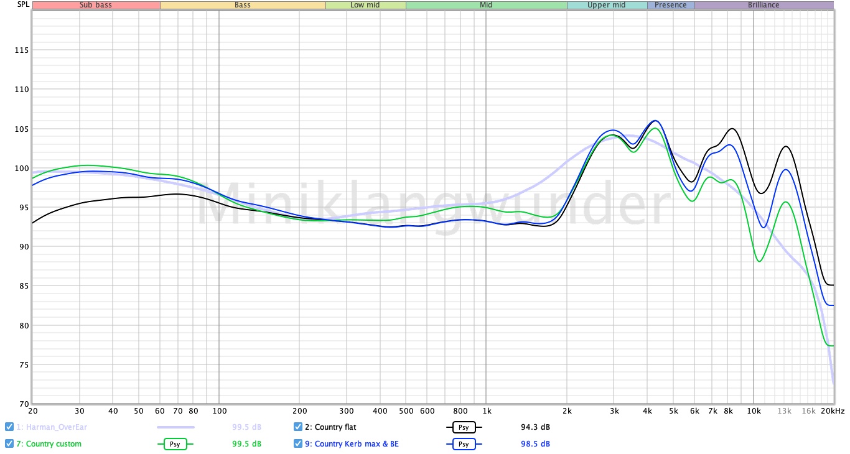Click the Low mid band header

[x=365, y=5]
